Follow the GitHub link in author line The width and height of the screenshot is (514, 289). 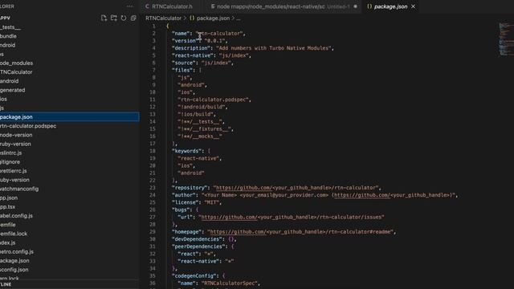point(361,195)
